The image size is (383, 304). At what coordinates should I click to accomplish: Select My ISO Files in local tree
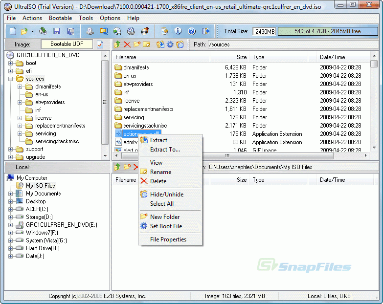pos(40,186)
